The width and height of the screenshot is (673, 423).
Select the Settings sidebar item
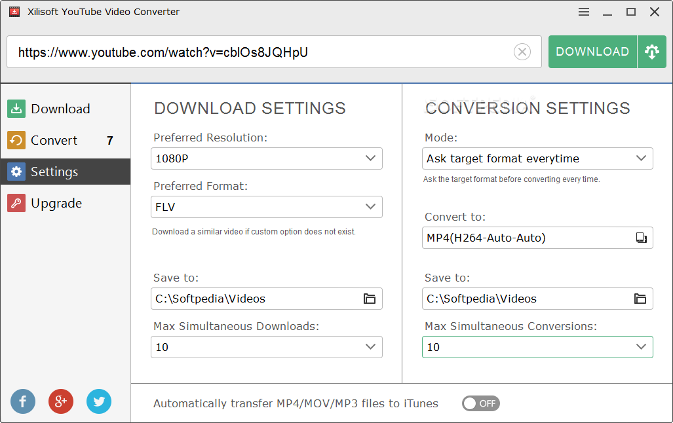tap(66, 172)
